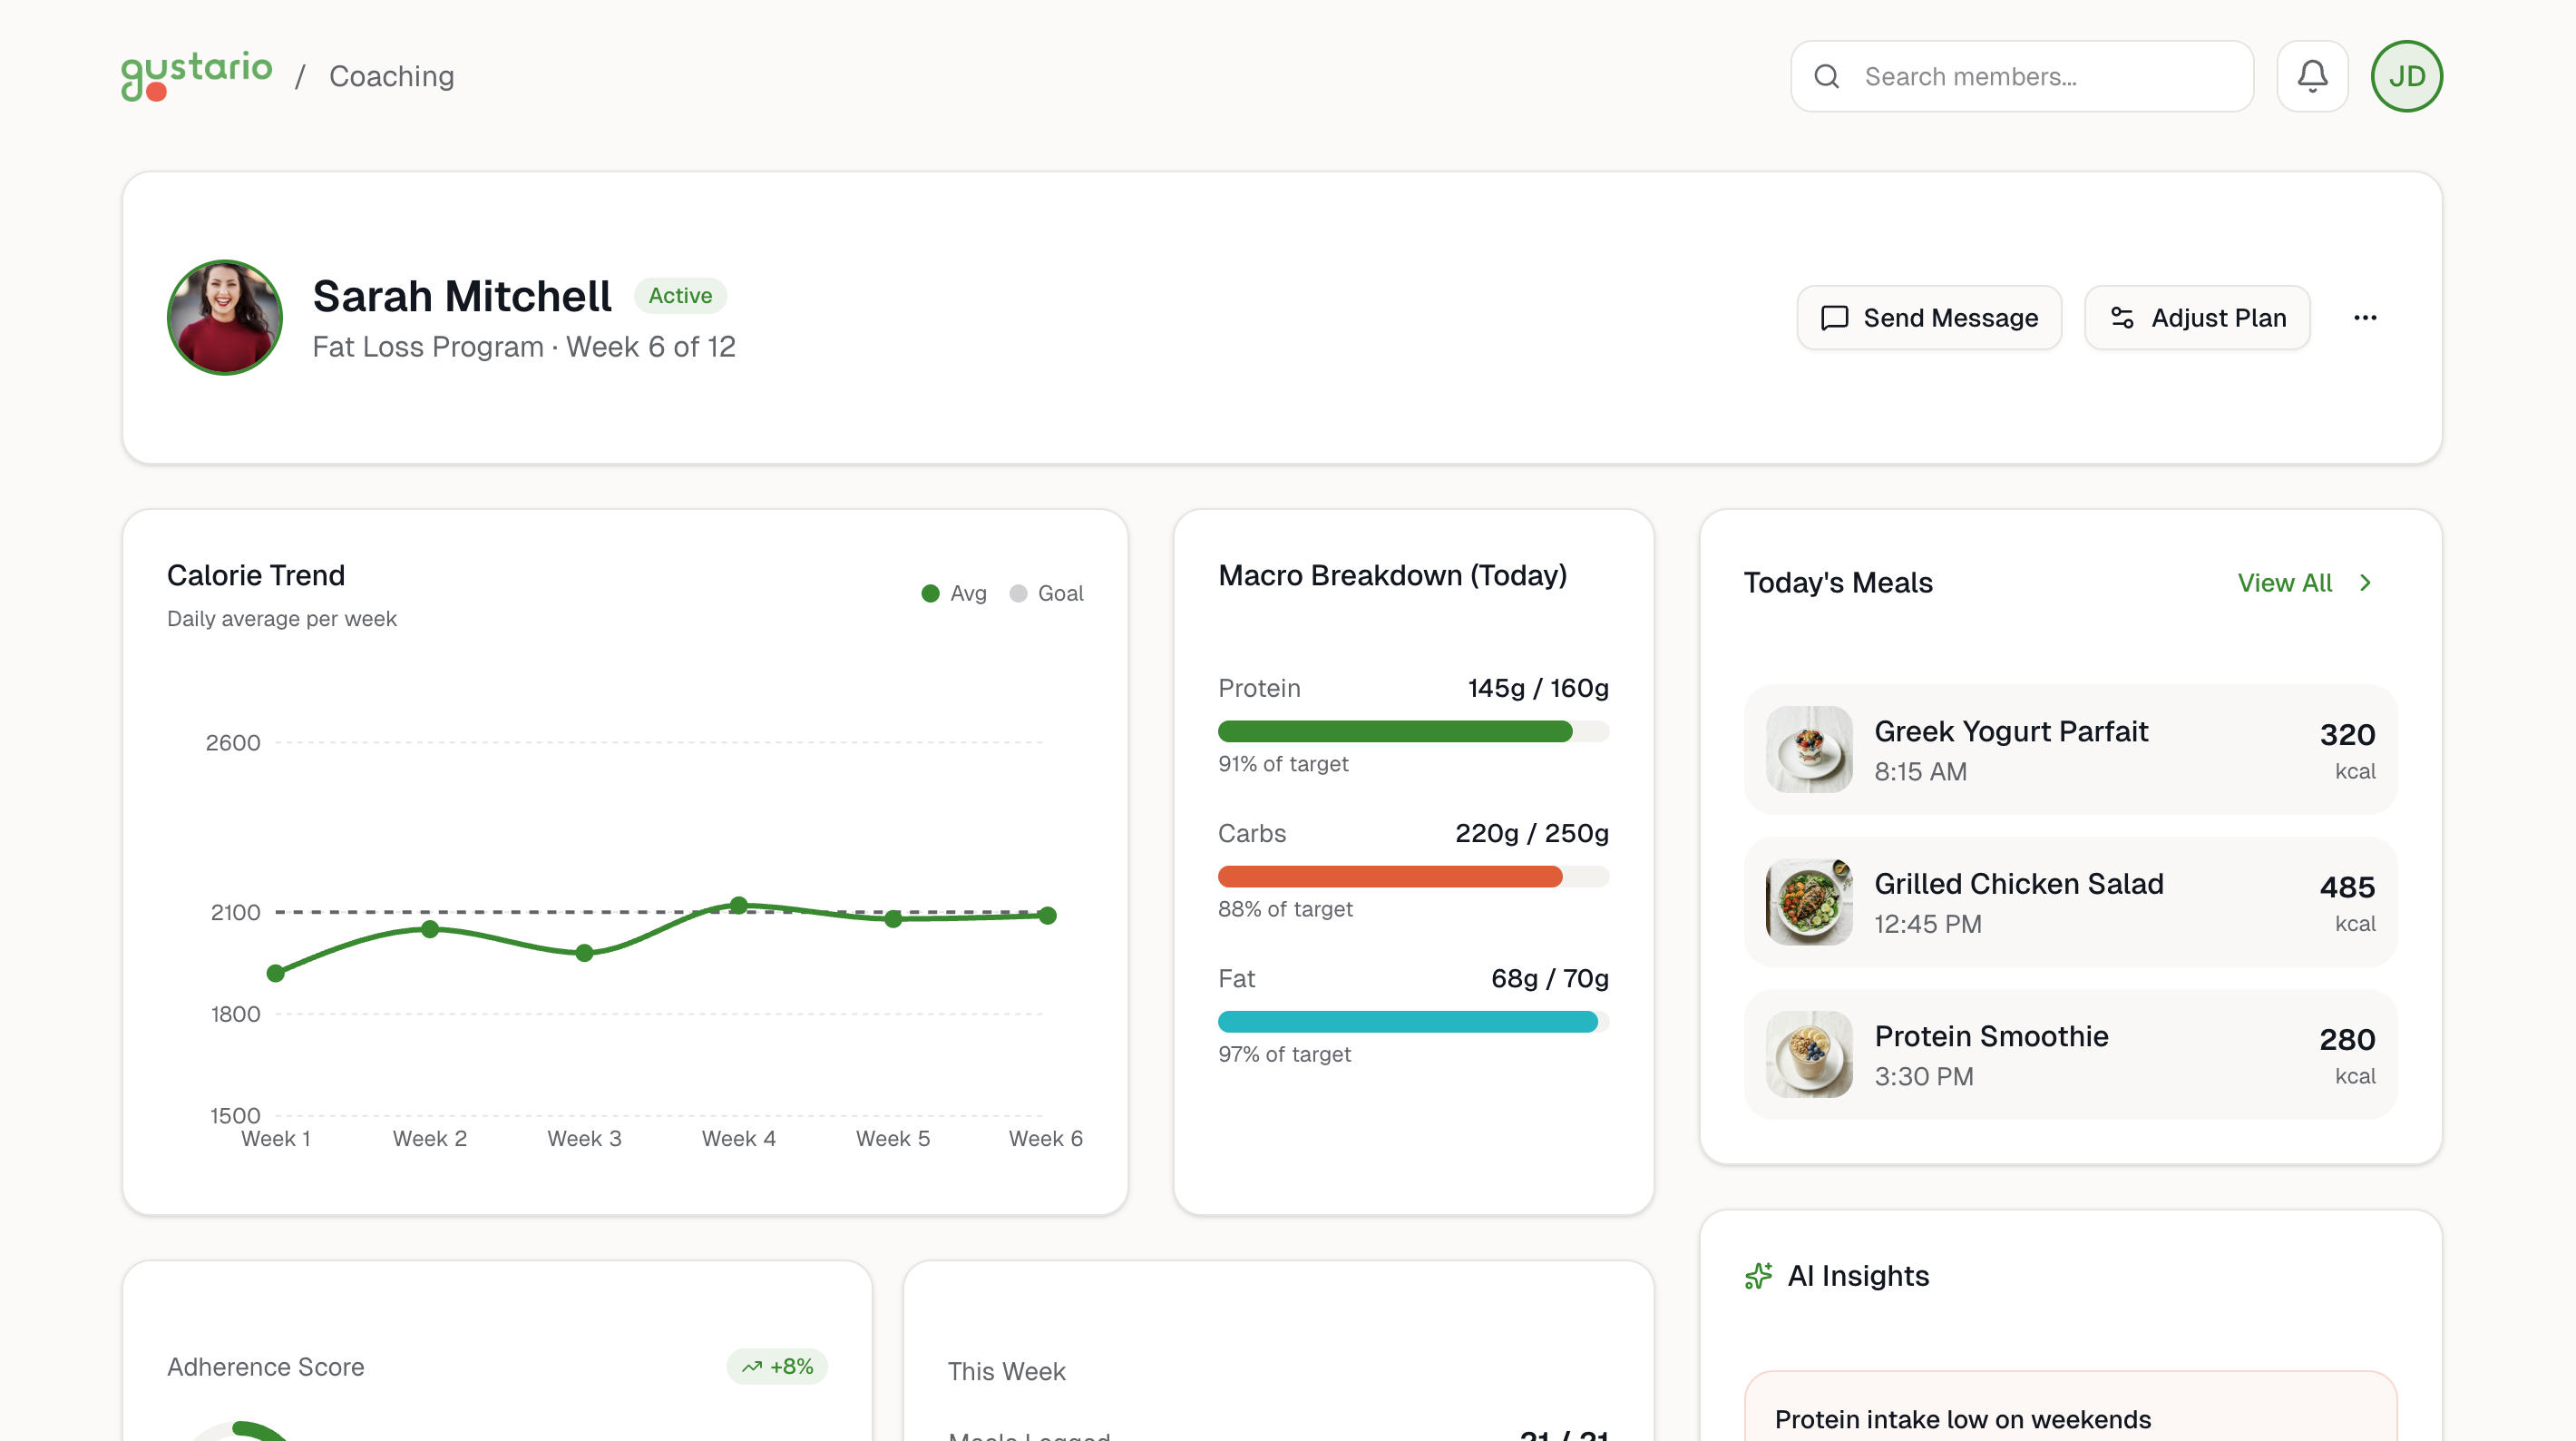Open the notification bell

pos(2312,75)
